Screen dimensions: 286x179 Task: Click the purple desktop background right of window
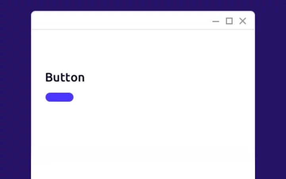[x=270, y=95]
